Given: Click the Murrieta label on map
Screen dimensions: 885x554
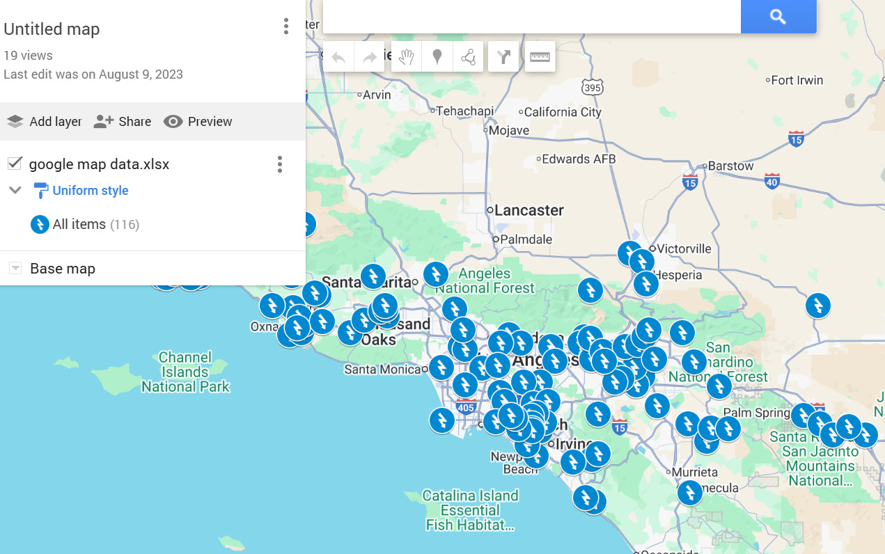Looking at the screenshot, I should tap(694, 473).
